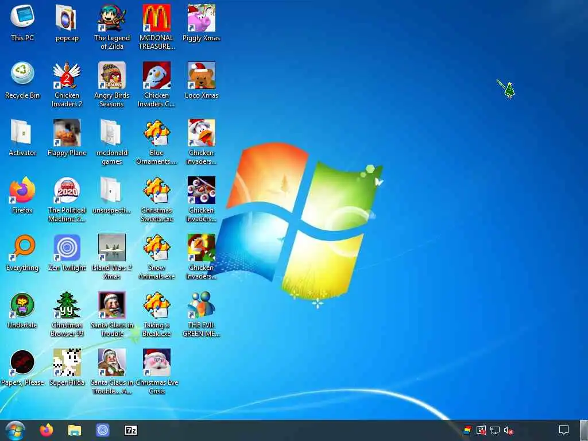
Task: Launch Firefox from the taskbar
Action: pyautogui.click(x=47, y=430)
